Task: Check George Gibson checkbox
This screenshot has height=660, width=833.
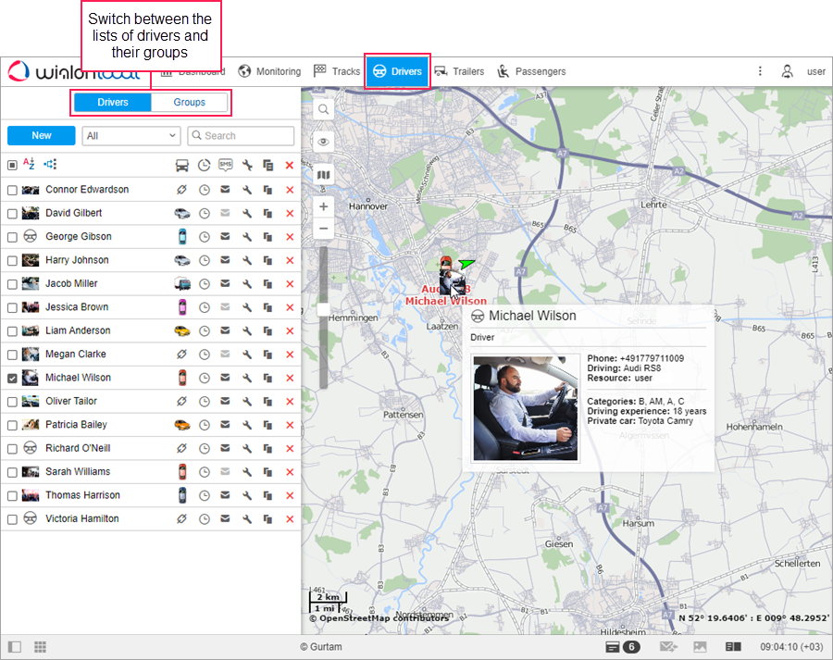Action: coord(12,237)
